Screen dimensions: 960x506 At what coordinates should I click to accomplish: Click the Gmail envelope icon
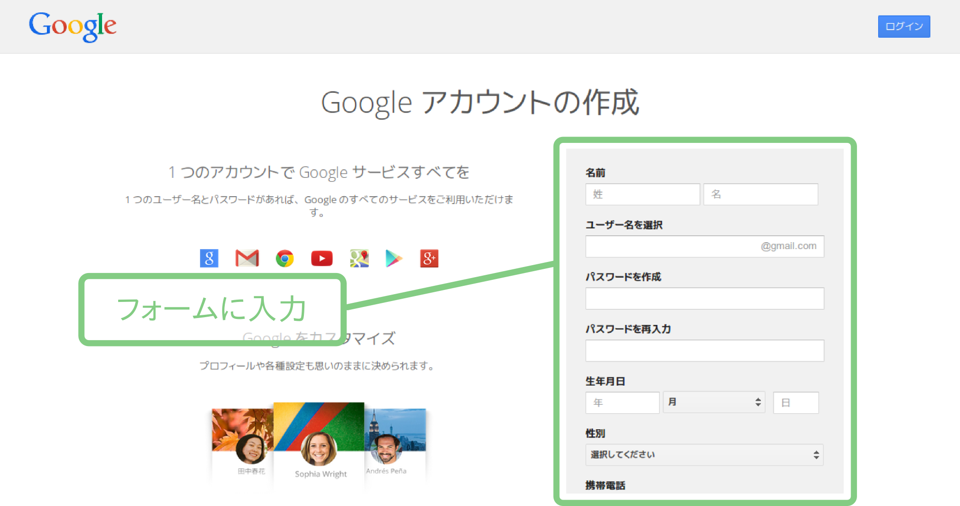(247, 258)
